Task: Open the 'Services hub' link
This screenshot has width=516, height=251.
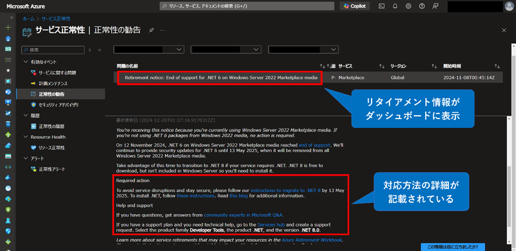Action: pos(271,225)
